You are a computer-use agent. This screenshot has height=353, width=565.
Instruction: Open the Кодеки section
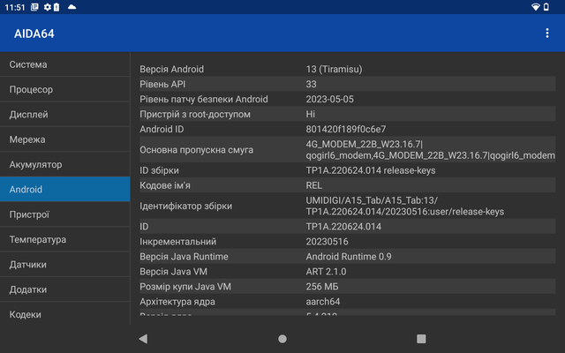64,314
